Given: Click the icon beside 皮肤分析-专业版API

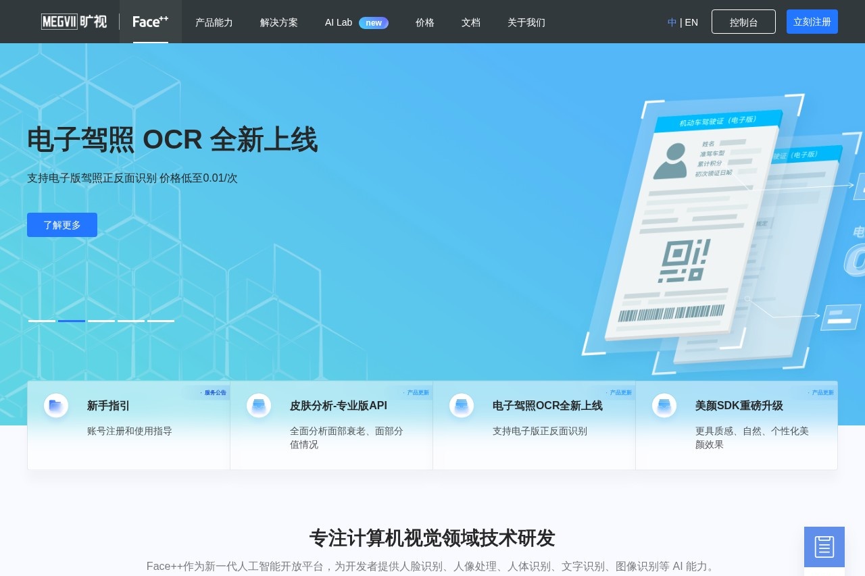Looking at the screenshot, I should 259,405.
